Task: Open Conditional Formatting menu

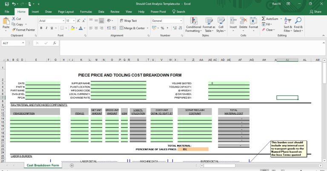Action: click(194, 25)
